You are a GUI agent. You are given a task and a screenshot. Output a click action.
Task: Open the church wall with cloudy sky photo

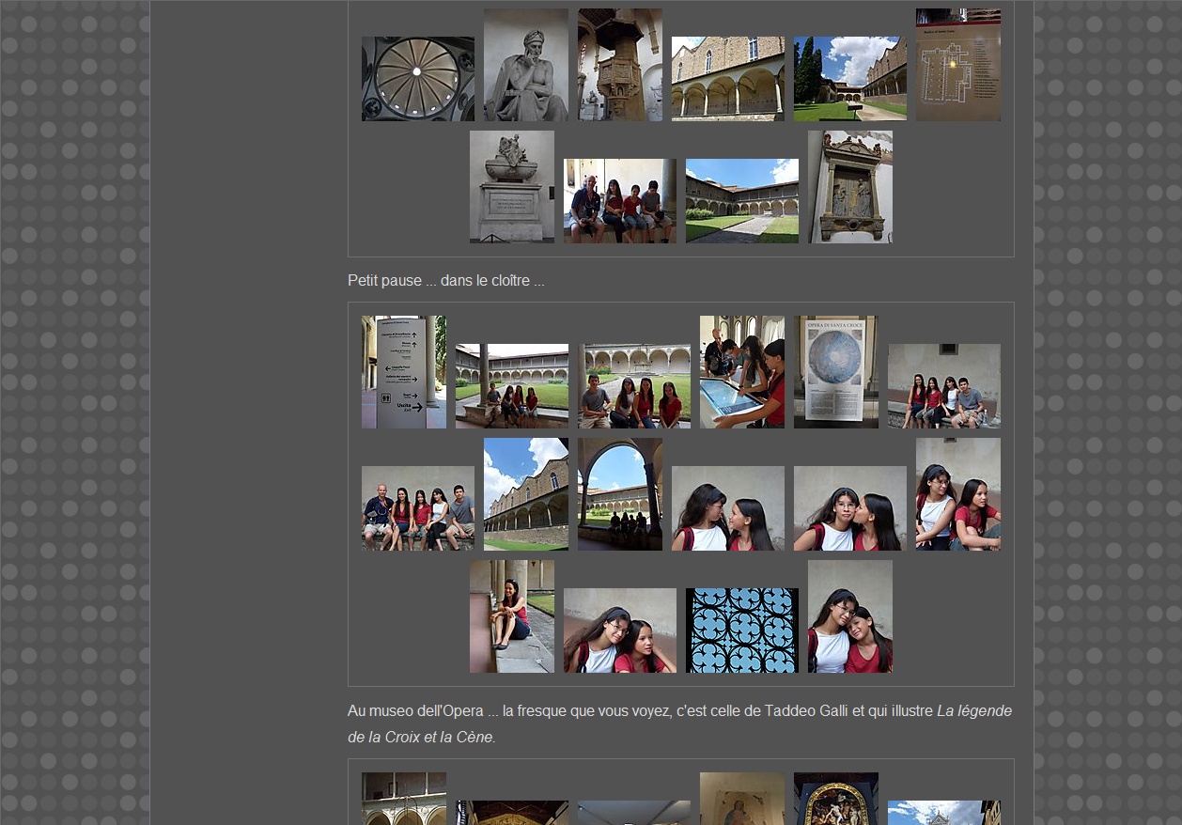click(x=525, y=494)
